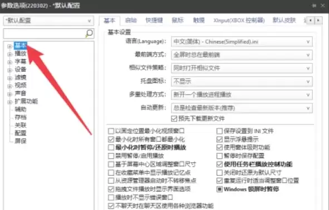Select 播放 in the settings tree
The height and width of the screenshot is (210, 329).
[x=21, y=53]
